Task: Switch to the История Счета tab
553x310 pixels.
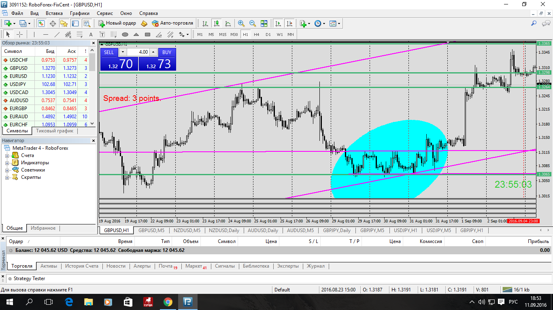Action: tap(82, 266)
